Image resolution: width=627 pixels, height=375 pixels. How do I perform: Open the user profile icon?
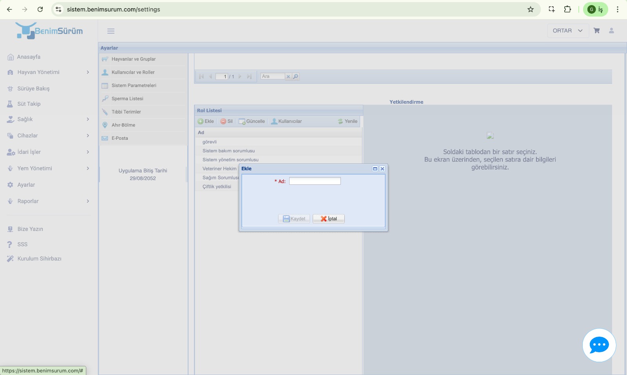coord(611,31)
